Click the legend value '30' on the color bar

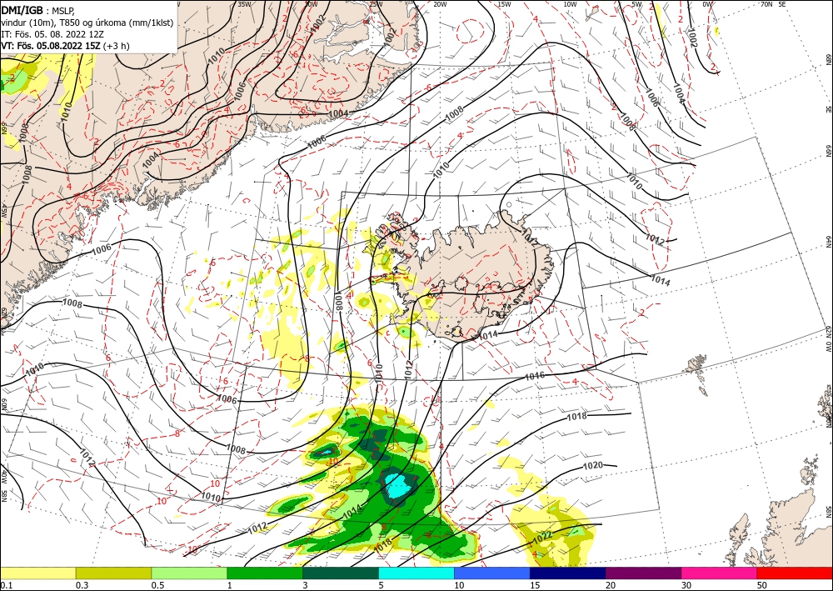click(x=686, y=585)
